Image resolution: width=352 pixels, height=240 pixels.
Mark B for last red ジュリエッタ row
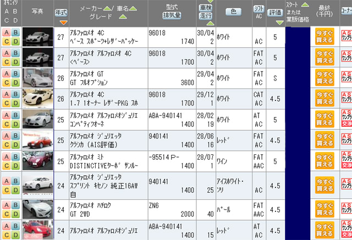(15, 226)
